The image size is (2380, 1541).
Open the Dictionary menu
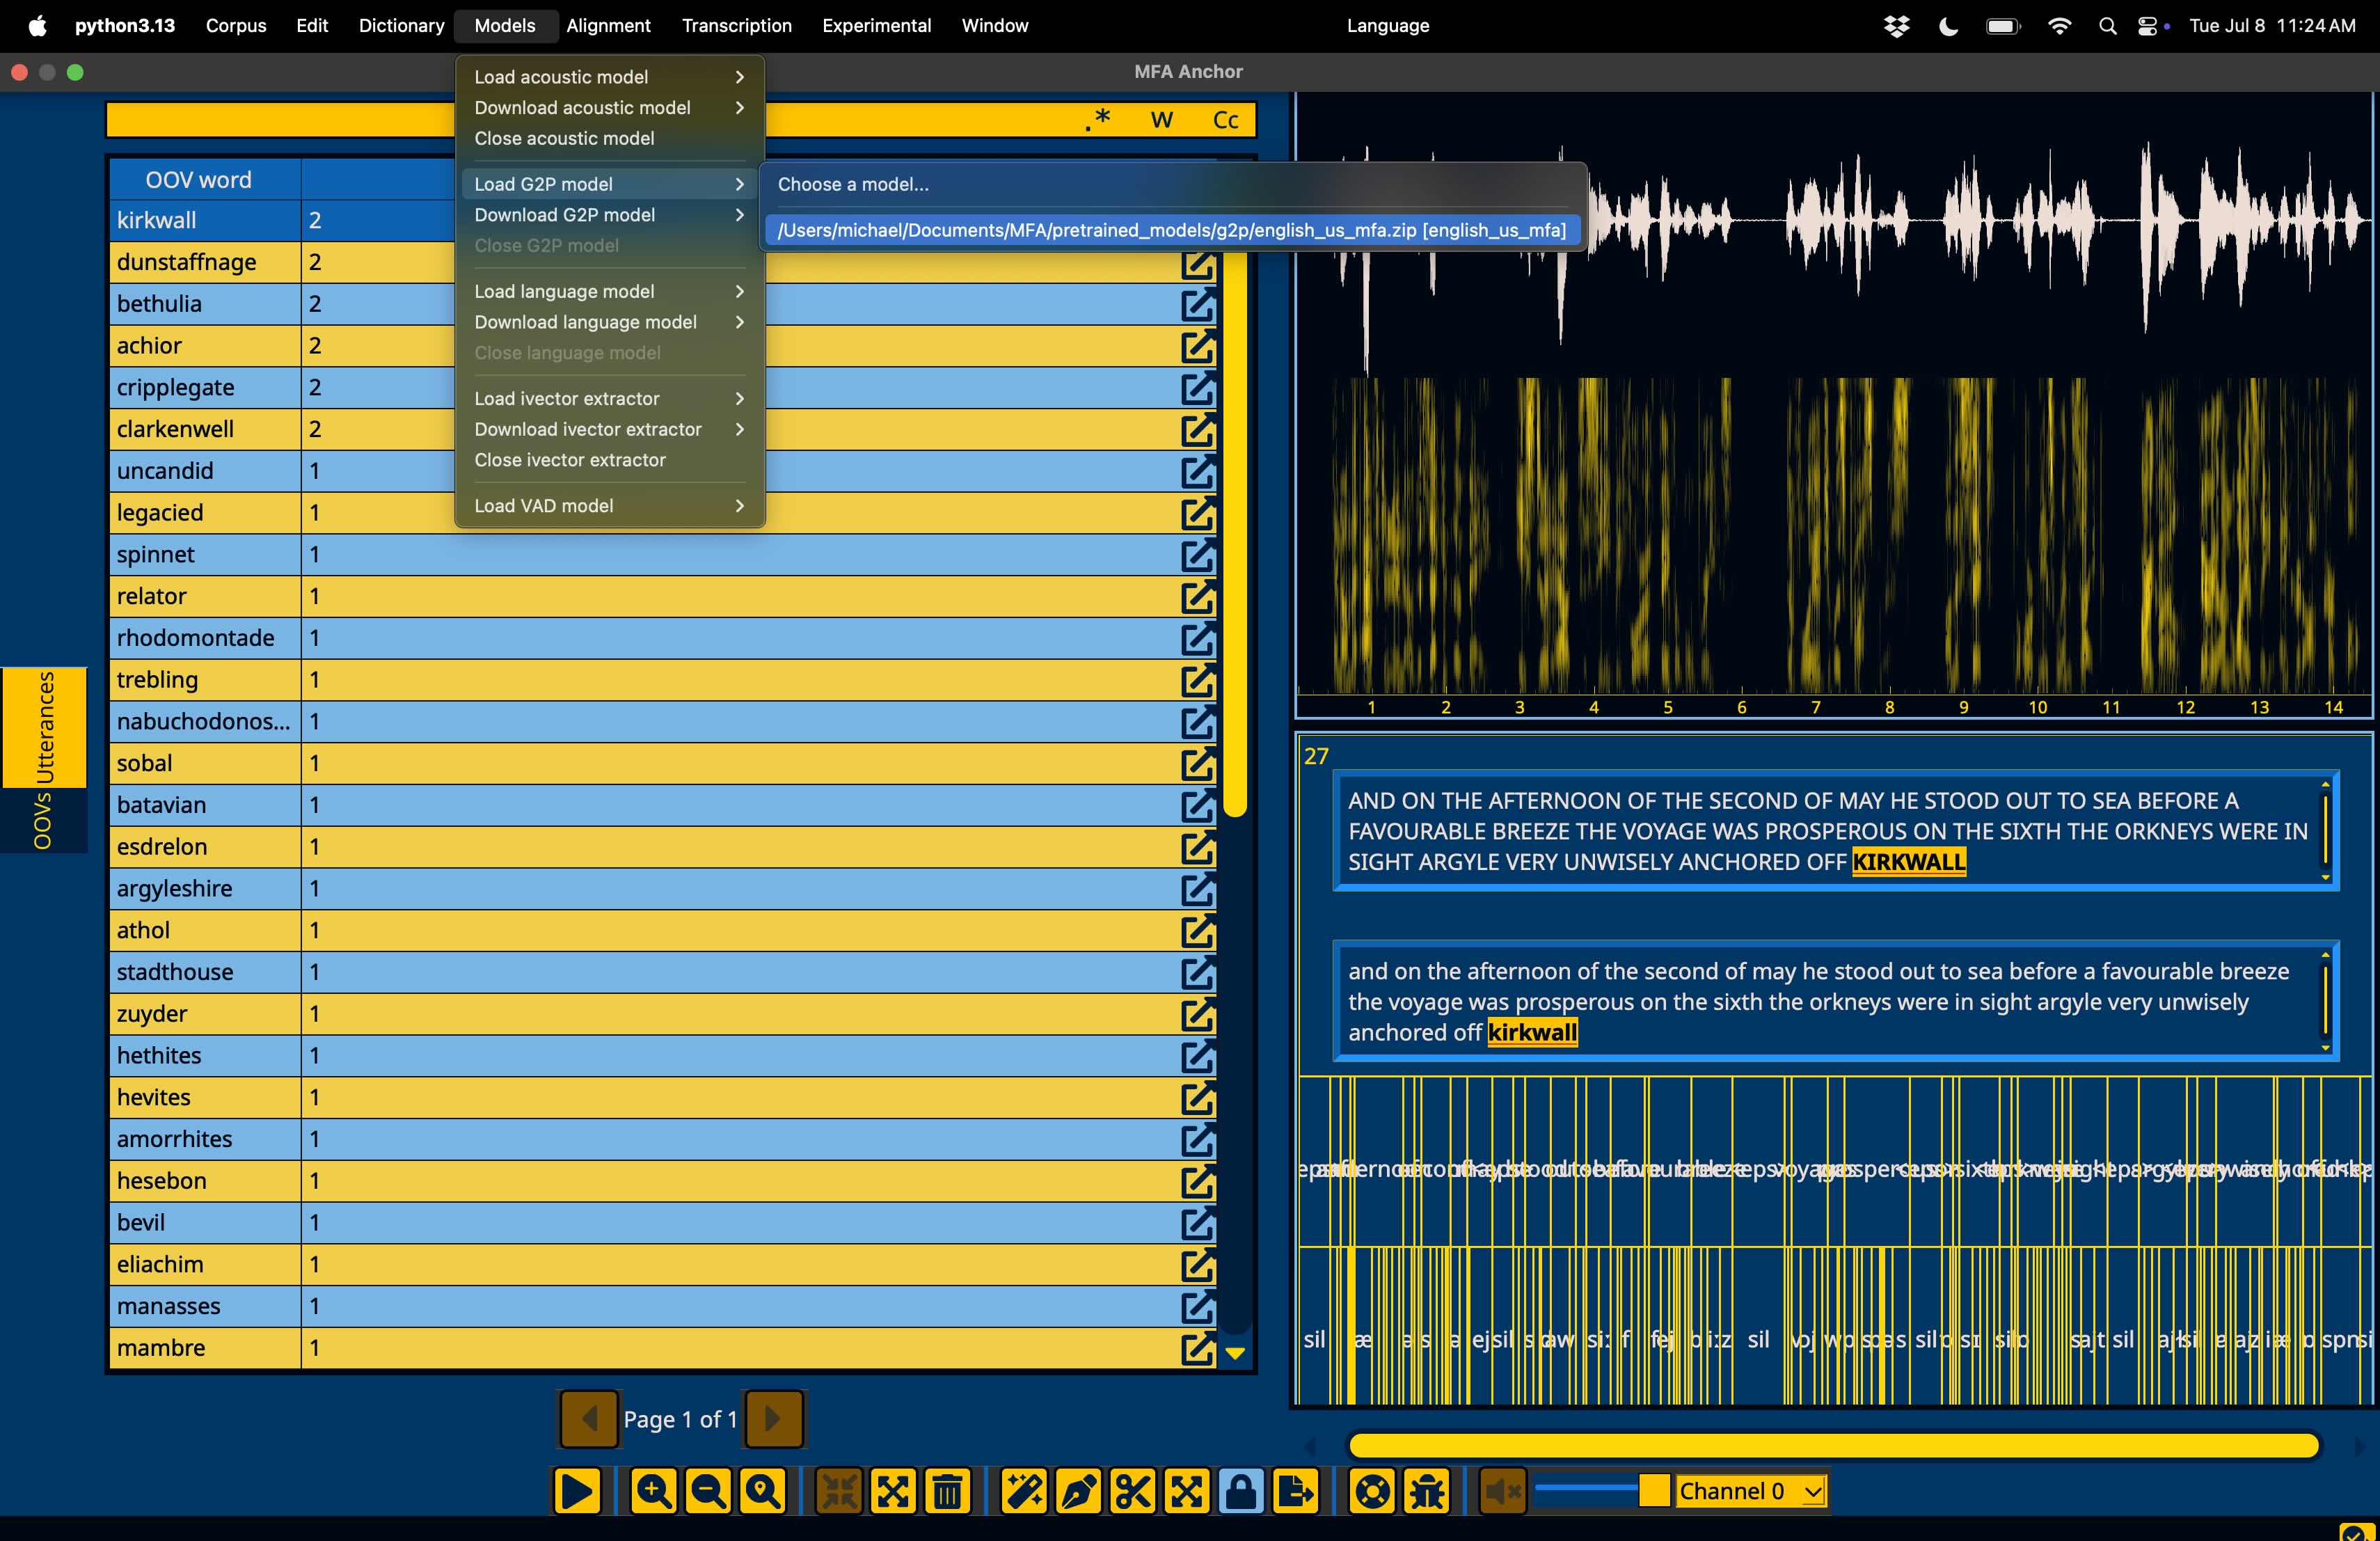point(401,26)
